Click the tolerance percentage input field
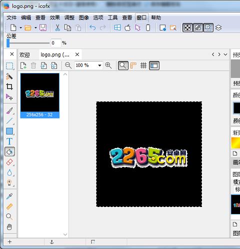Screen dimensions: 240x249 [55, 43]
